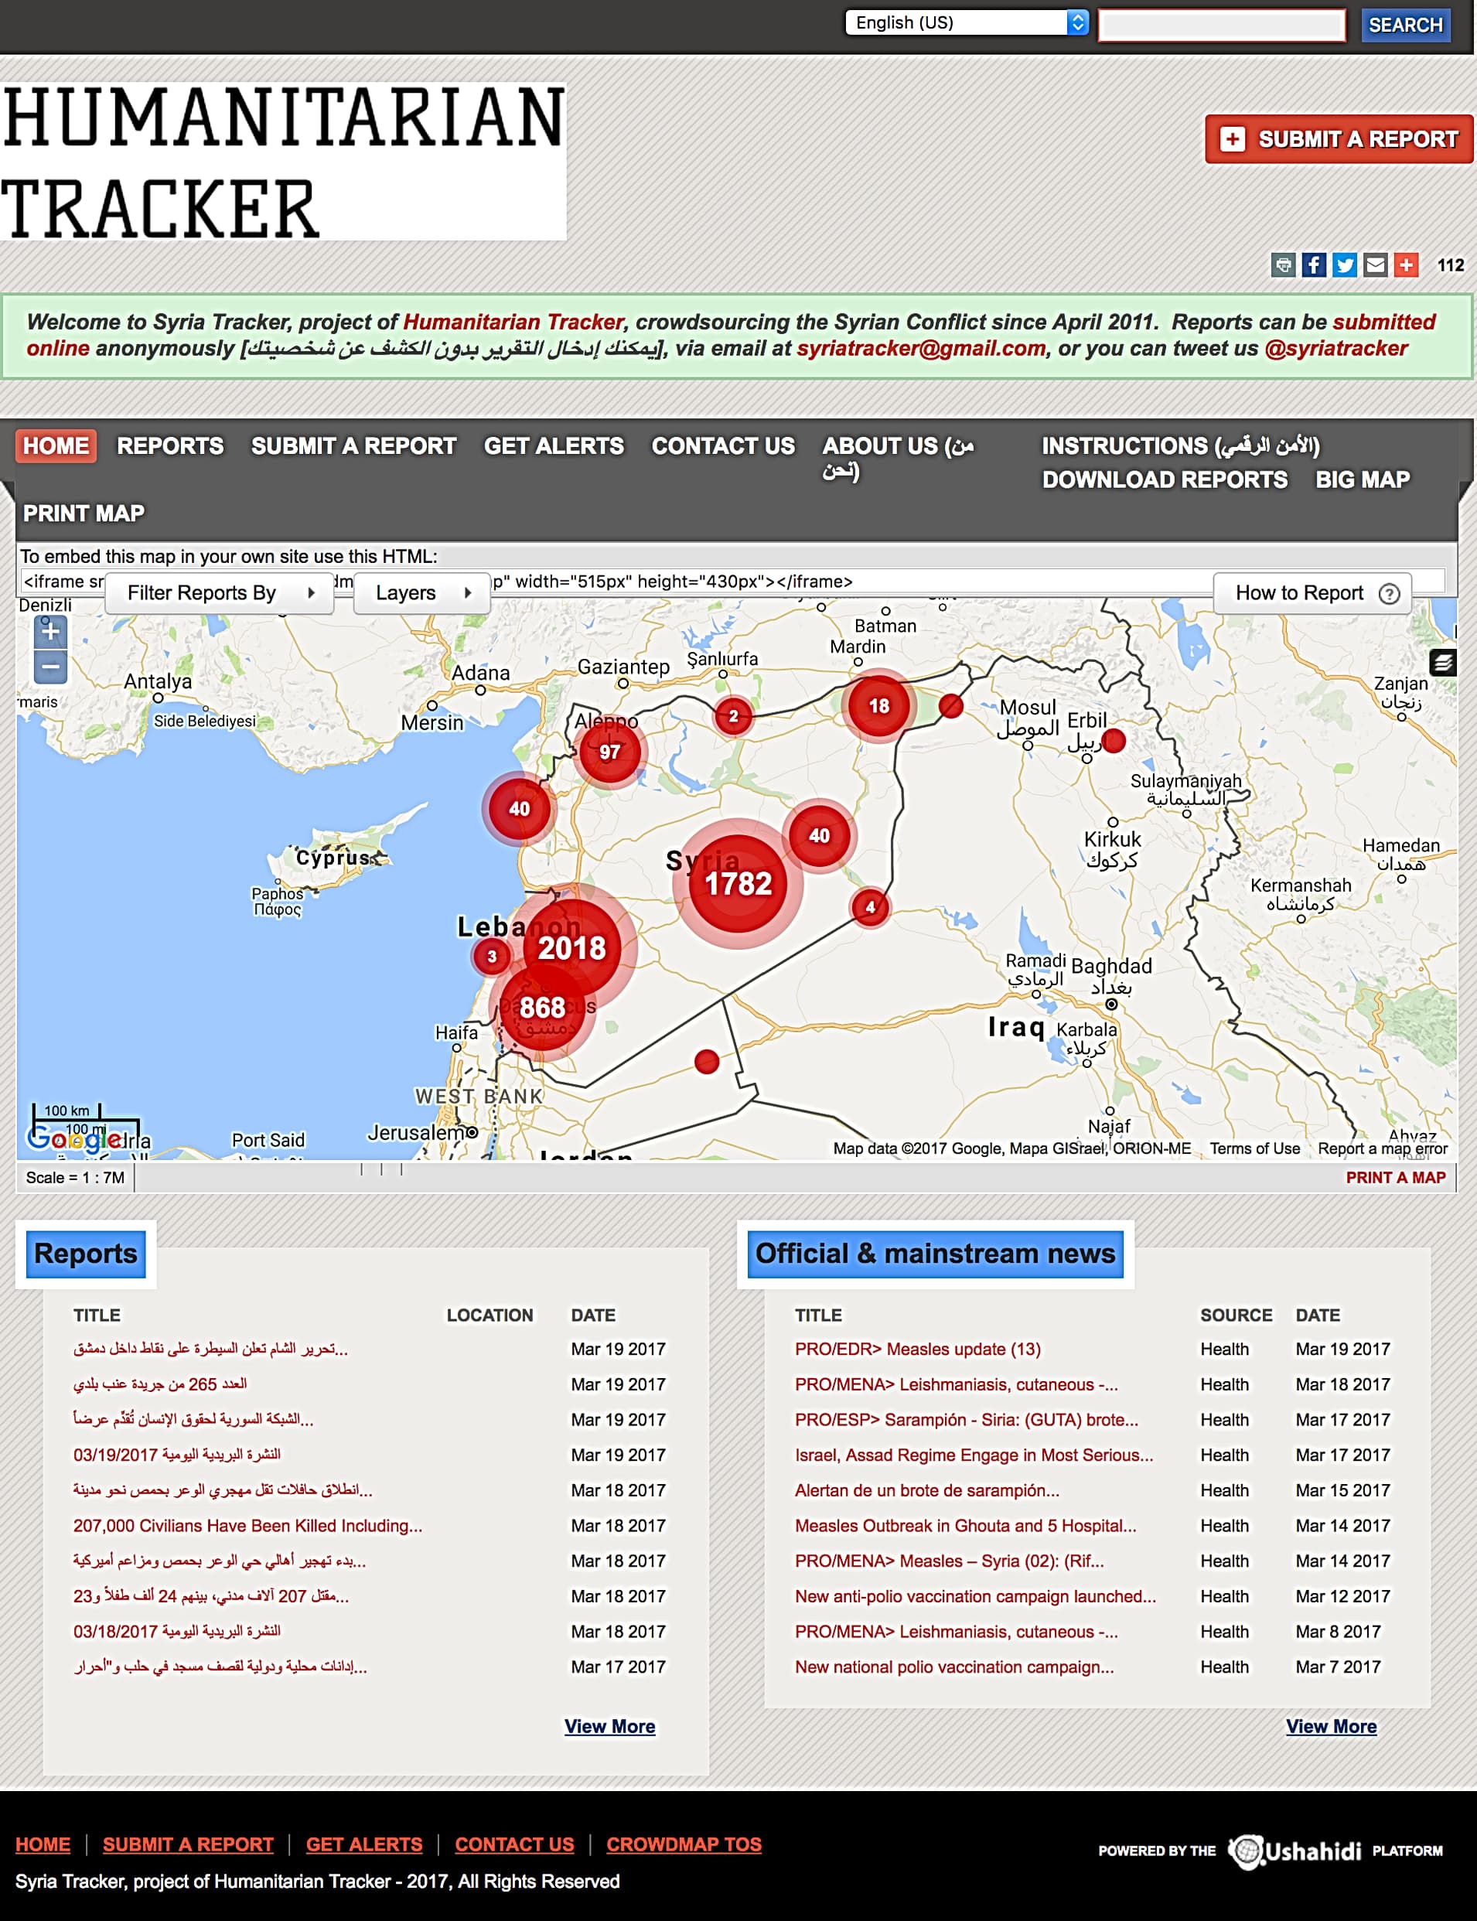The width and height of the screenshot is (1477, 1921).
Task: Open View More under the Reports list
Action: [610, 1727]
